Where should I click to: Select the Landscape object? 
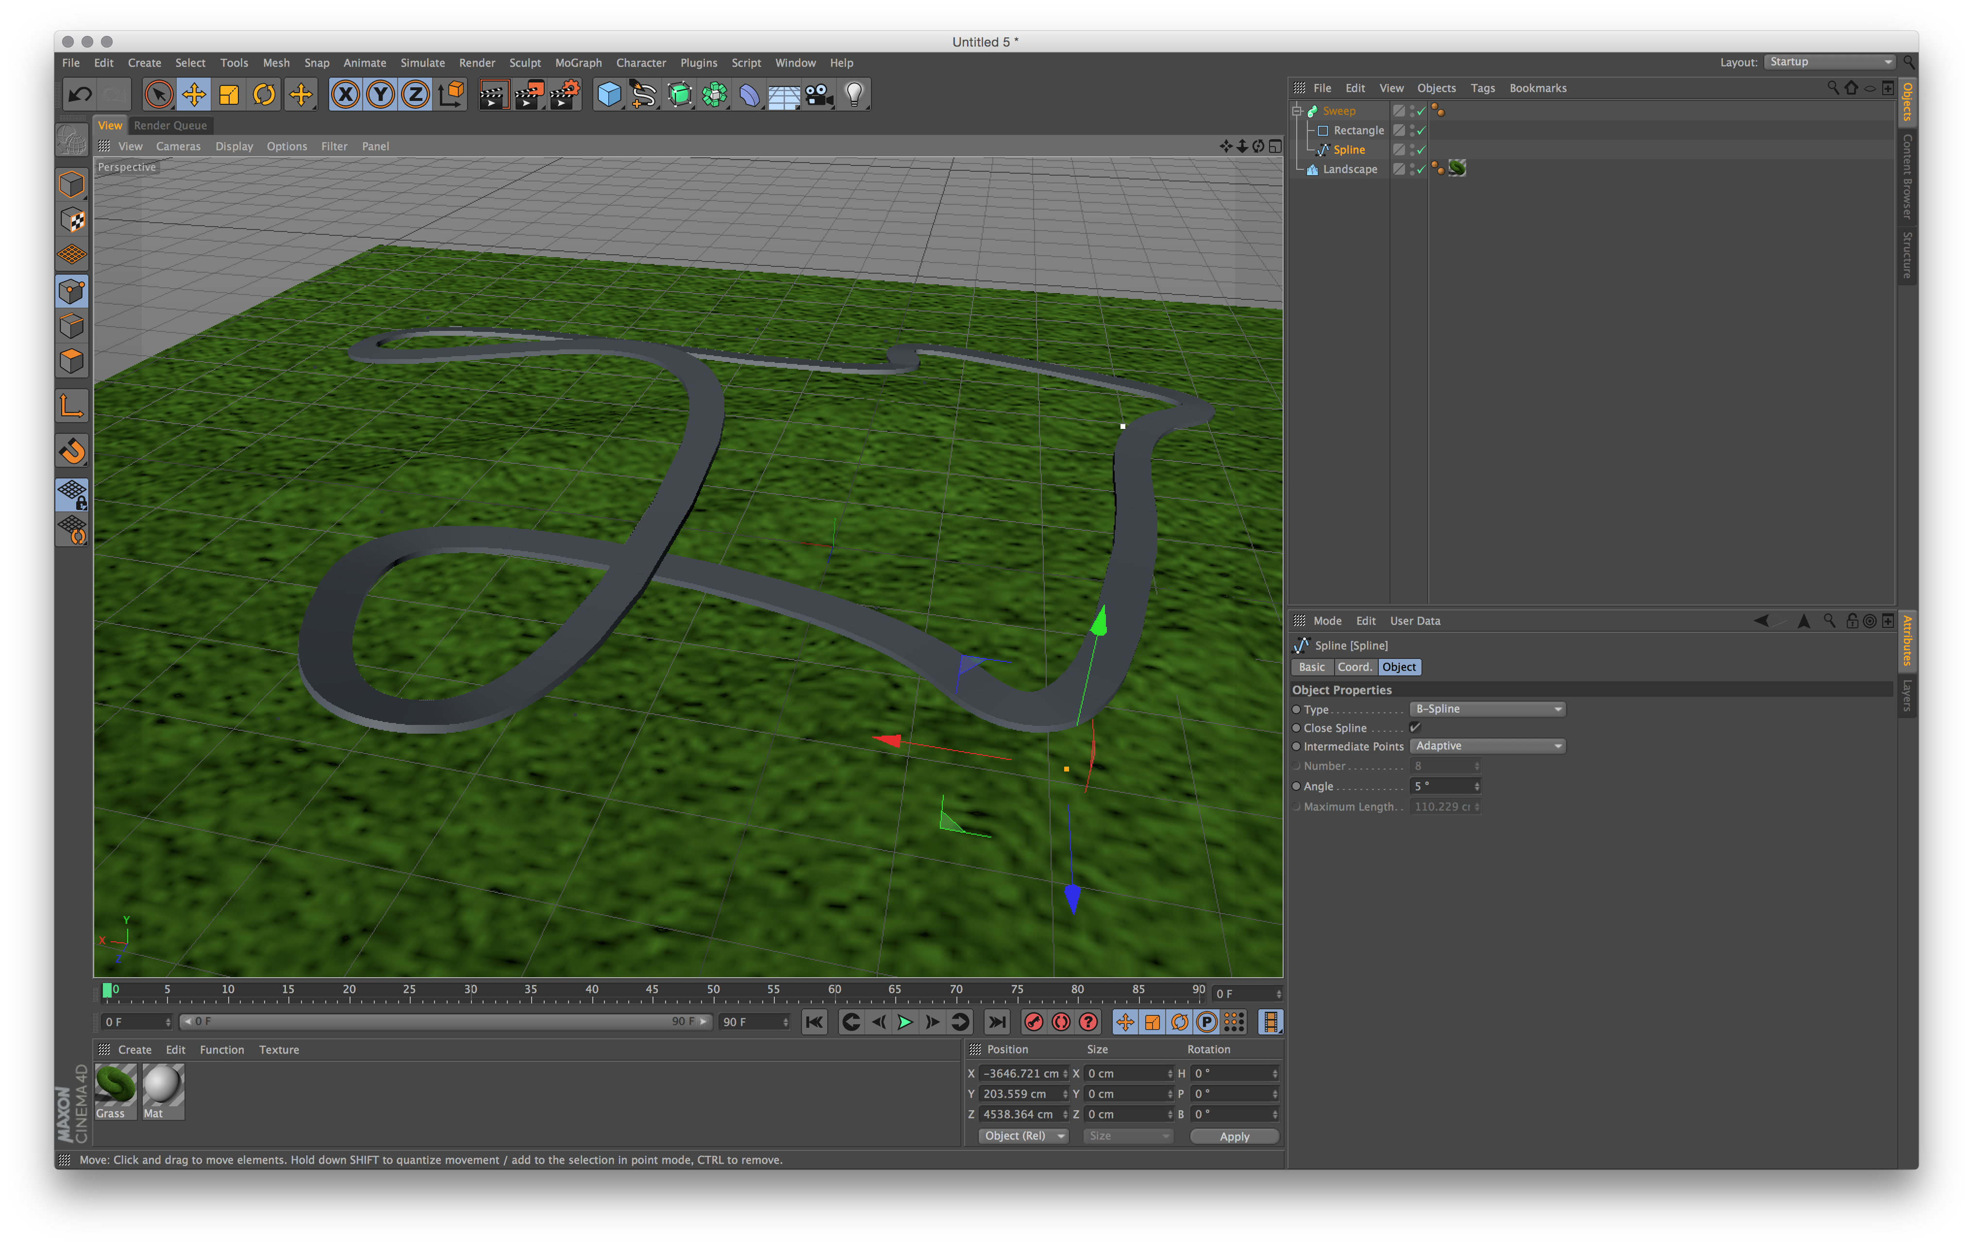1350,169
